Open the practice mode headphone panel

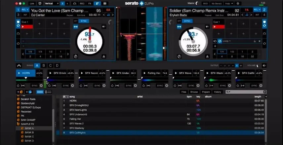click(74, 3)
